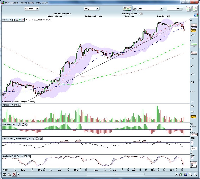Maximize the Volume panel
The image size is (200, 179).
(16, 105)
